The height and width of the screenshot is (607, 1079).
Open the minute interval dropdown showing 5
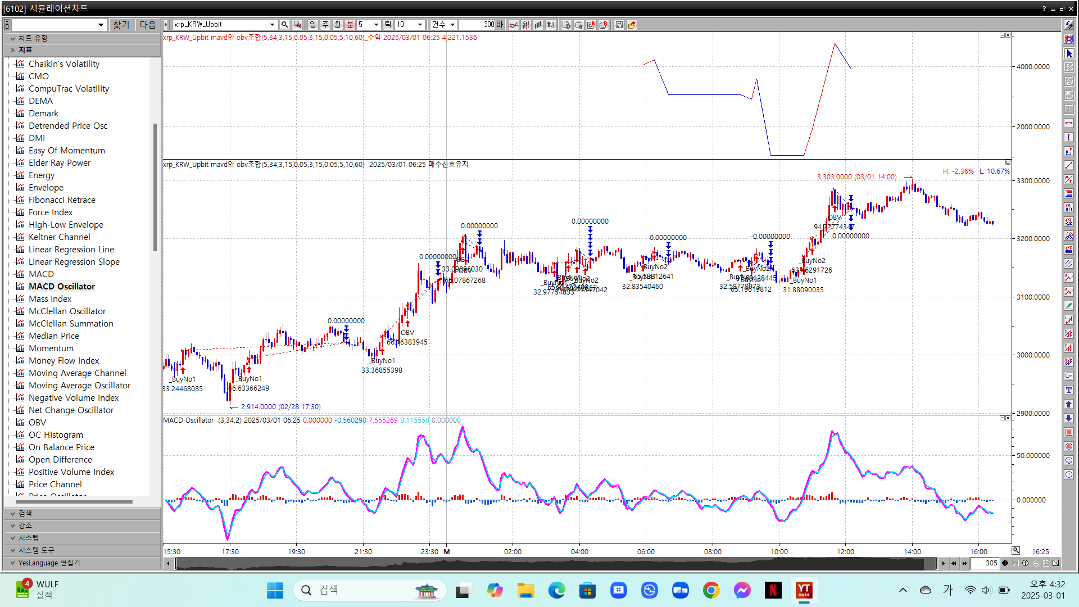coord(376,25)
